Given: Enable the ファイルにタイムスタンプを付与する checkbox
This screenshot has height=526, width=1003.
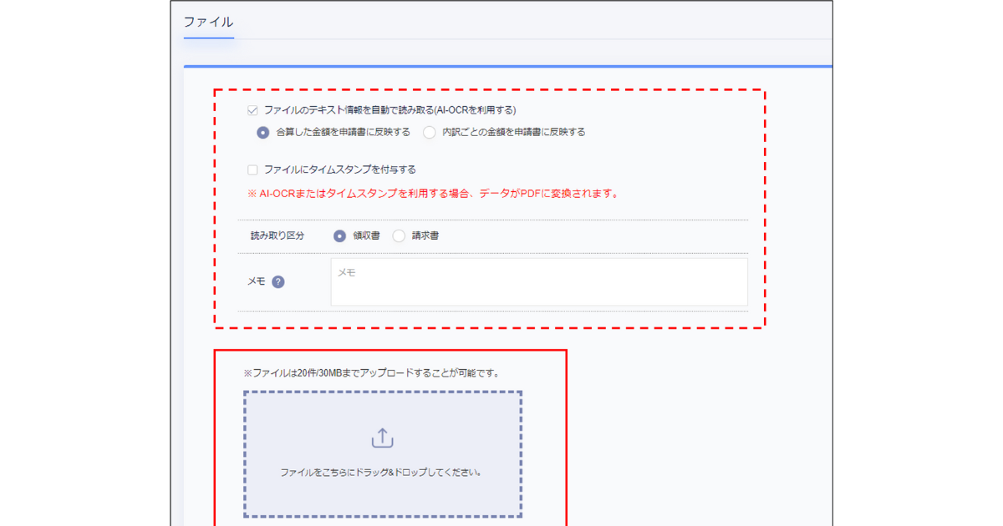Looking at the screenshot, I should tap(252, 169).
